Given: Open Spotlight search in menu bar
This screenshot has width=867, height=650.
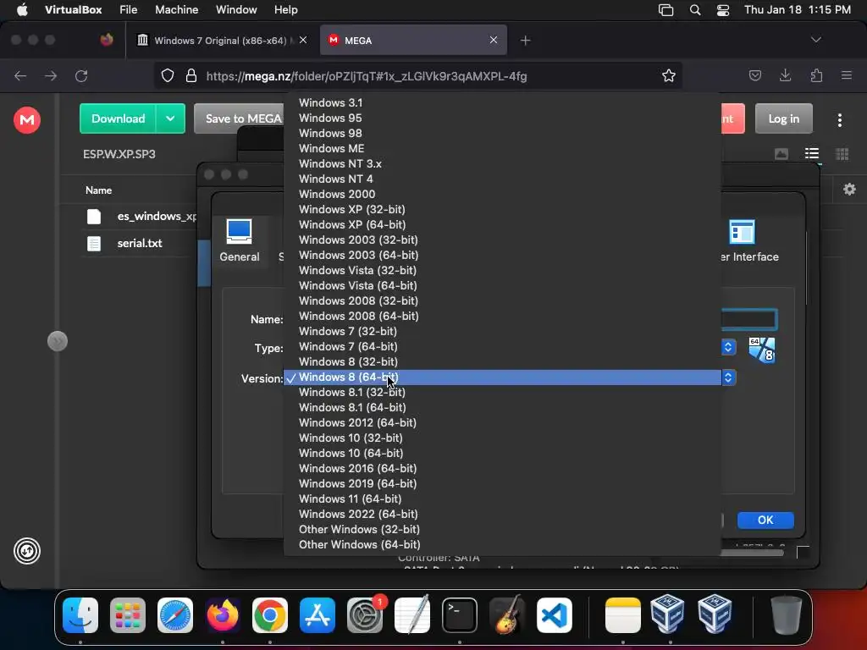Looking at the screenshot, I should pyautogui.click(x=695, y=9).
